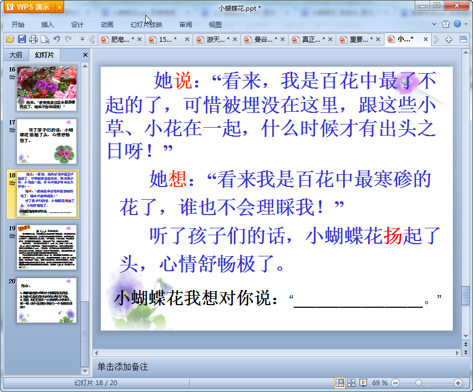This screenshot has height=392, width=473.
Task: Start slideshow from status bar icon
Action: coord(363,382)
